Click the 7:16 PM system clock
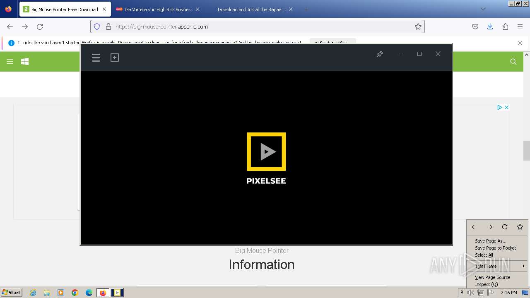 (508, 293)
